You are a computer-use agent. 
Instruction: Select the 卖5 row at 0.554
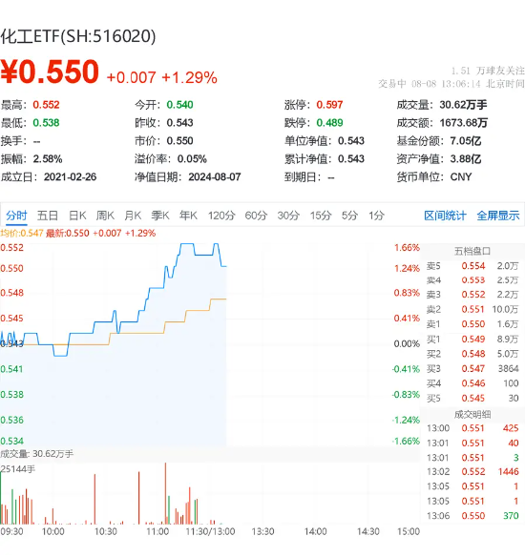point(472,266)
